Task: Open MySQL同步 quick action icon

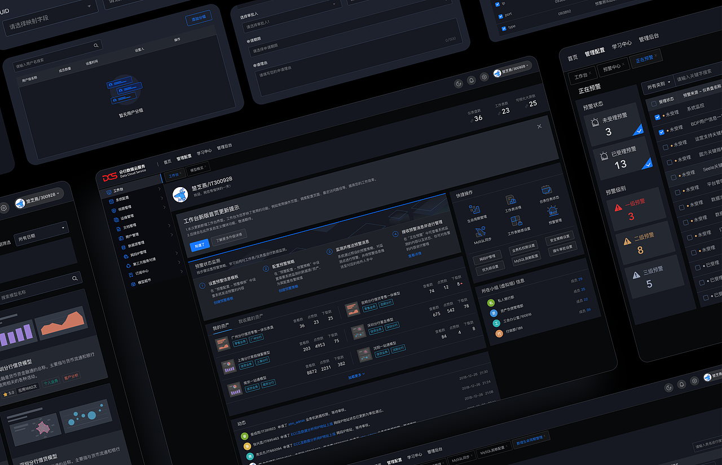Action: pyautogui.click(x=481, y=231)
